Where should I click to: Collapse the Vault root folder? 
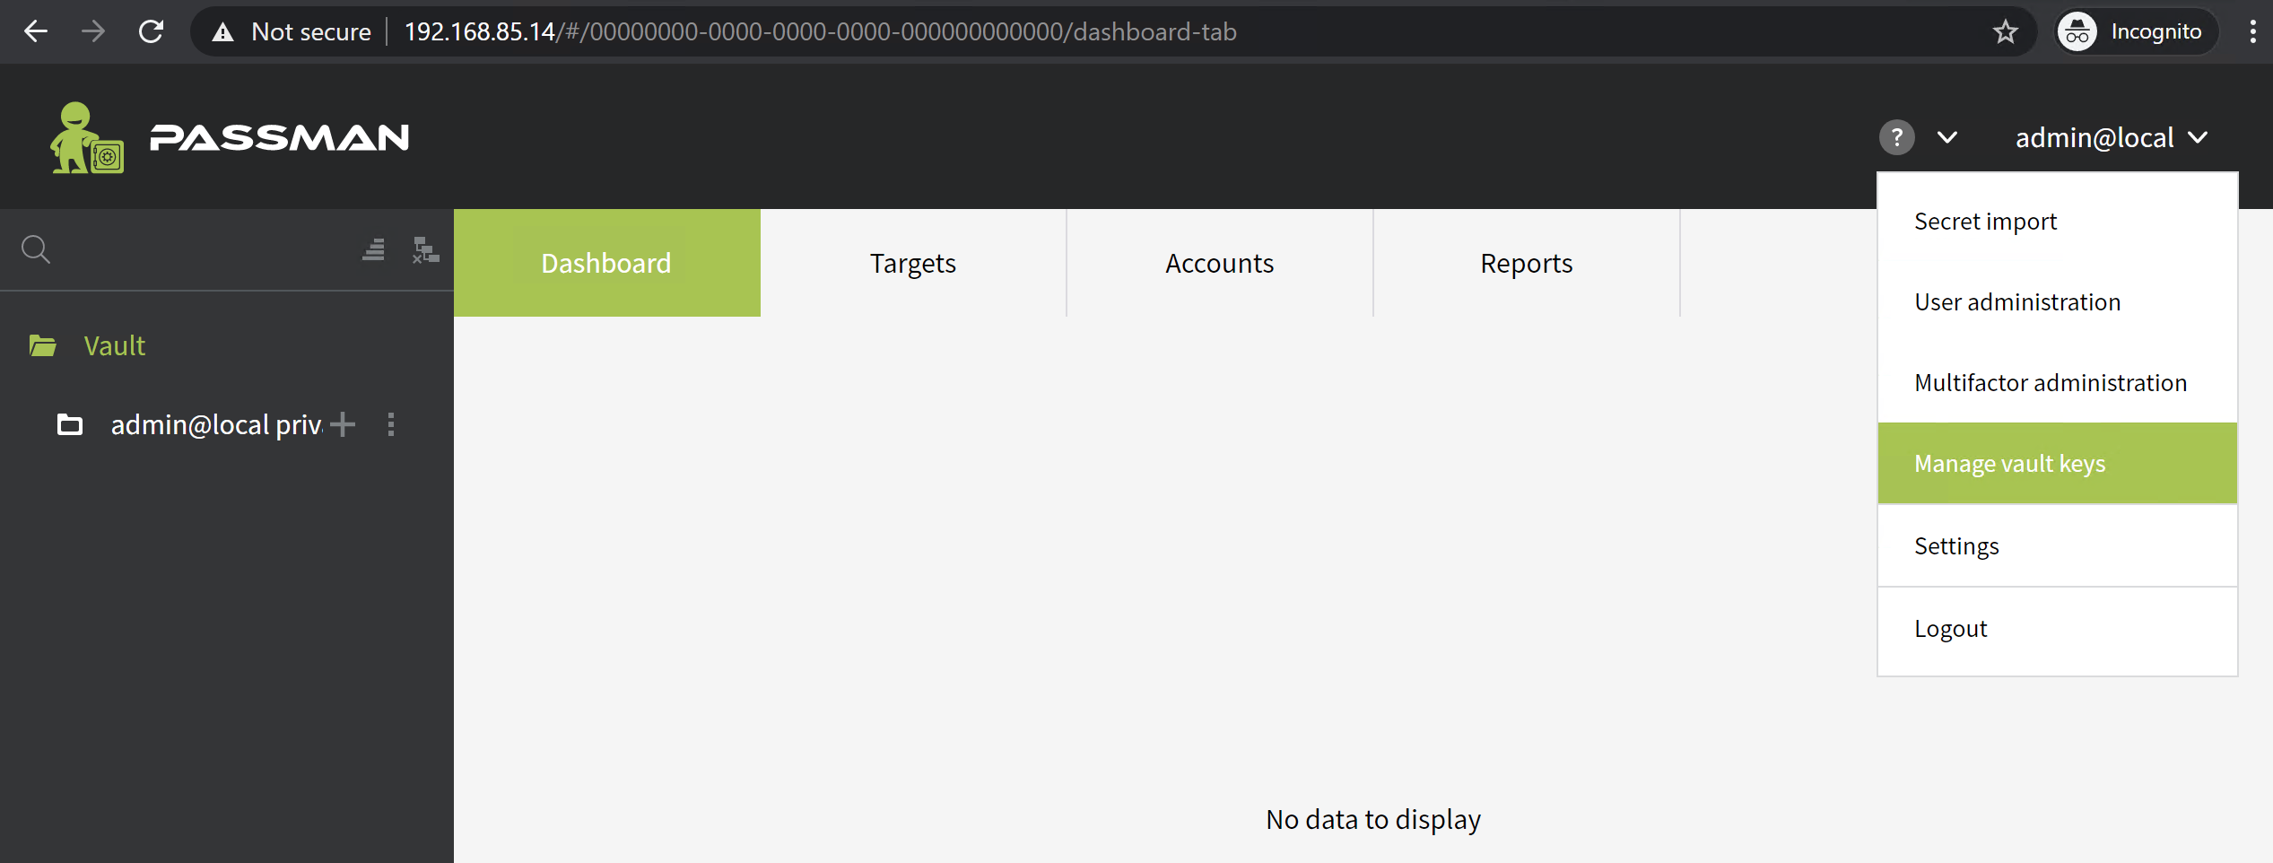[x=43, y=345]
